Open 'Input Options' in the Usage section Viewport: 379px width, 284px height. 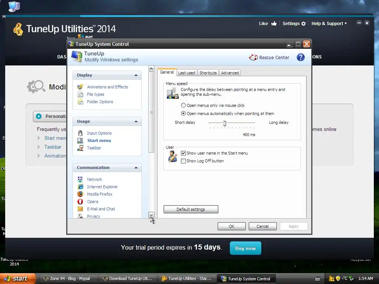(99, 133)
